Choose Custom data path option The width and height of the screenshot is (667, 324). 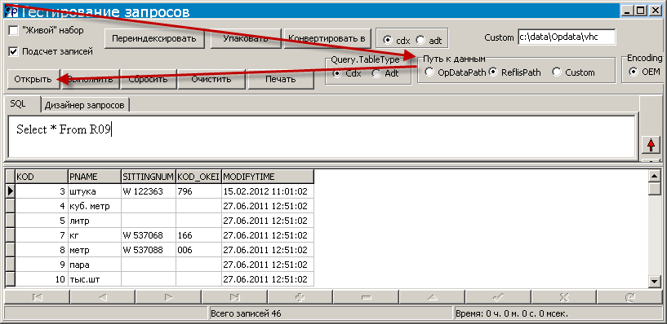tap(557, 72)
